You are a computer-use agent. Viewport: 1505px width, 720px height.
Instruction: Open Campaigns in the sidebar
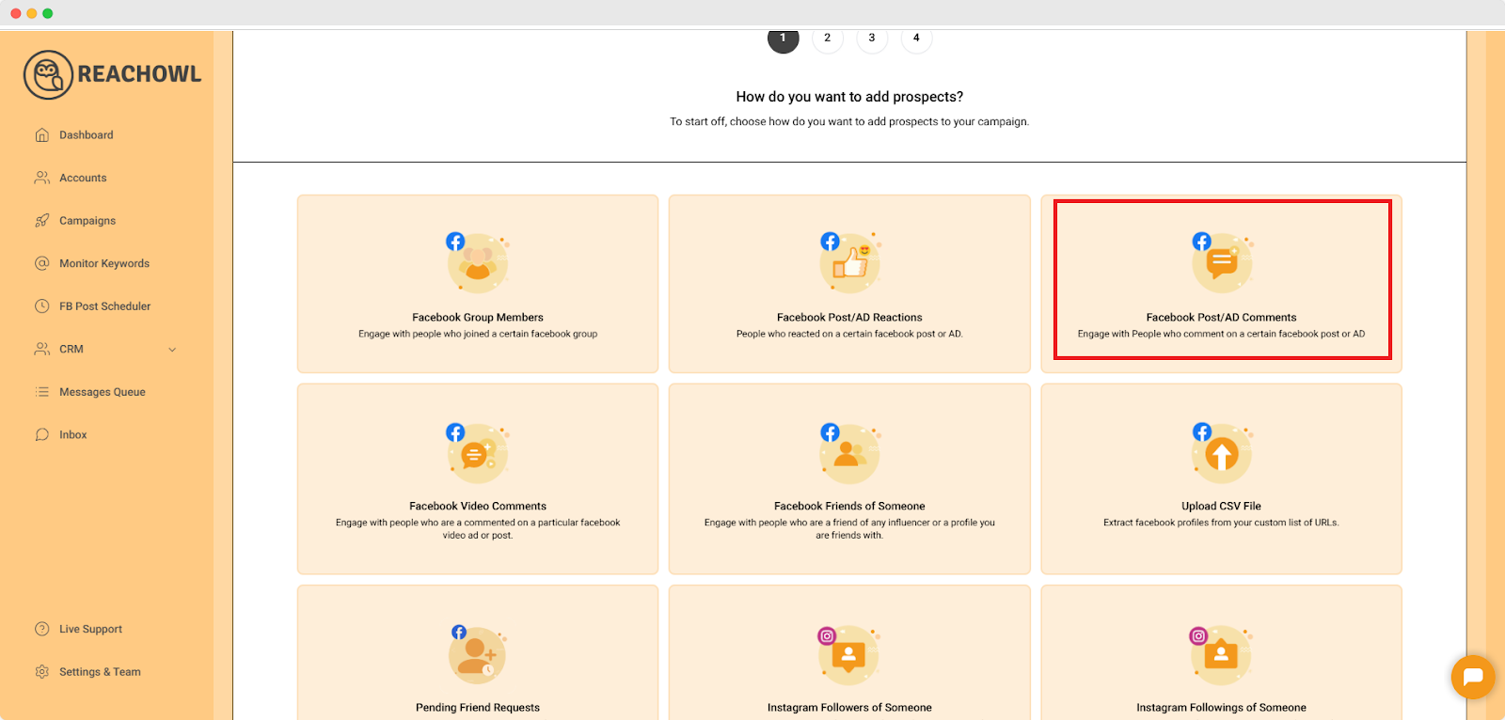tap(87, 221)
